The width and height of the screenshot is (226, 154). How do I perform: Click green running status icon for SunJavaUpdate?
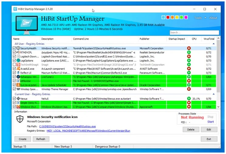click(x=189, y=85)
